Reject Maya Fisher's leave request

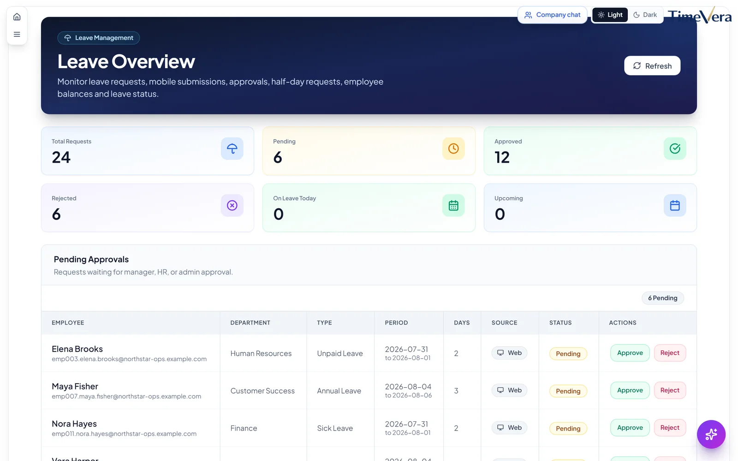point(670,390)
